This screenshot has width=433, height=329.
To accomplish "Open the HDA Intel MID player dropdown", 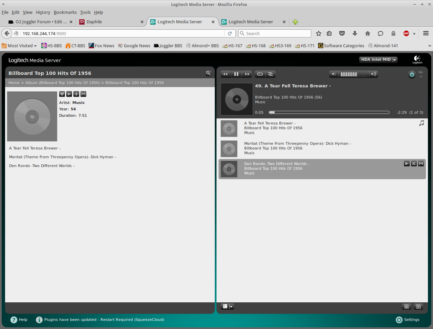I will pos(378,60).
